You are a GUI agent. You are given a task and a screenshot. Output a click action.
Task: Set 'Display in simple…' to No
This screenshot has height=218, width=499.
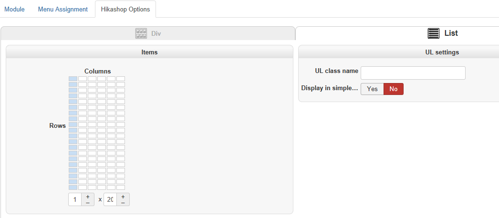pyautogui.click(x=394, y=89)
